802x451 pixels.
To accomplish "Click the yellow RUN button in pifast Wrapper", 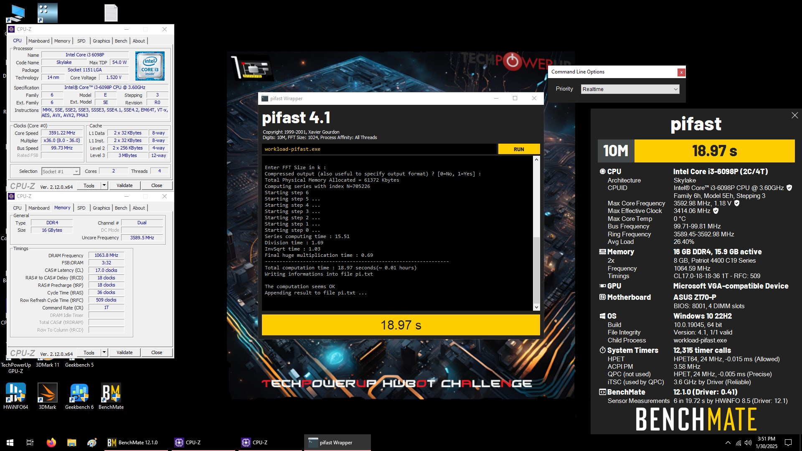I will [519, 149].
